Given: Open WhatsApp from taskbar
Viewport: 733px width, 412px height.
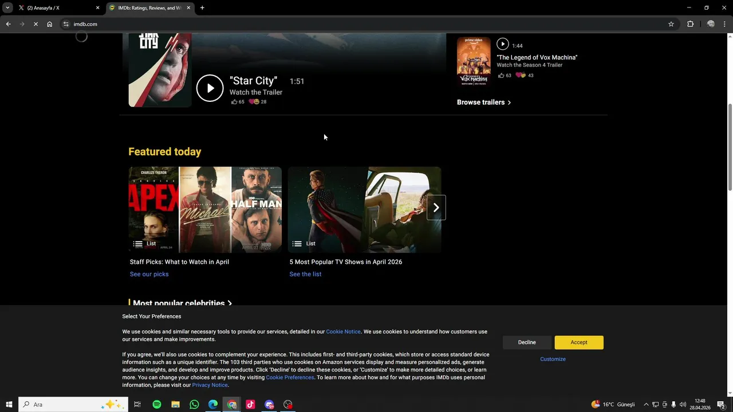Looking at the screenshot, I should (194, 405).
